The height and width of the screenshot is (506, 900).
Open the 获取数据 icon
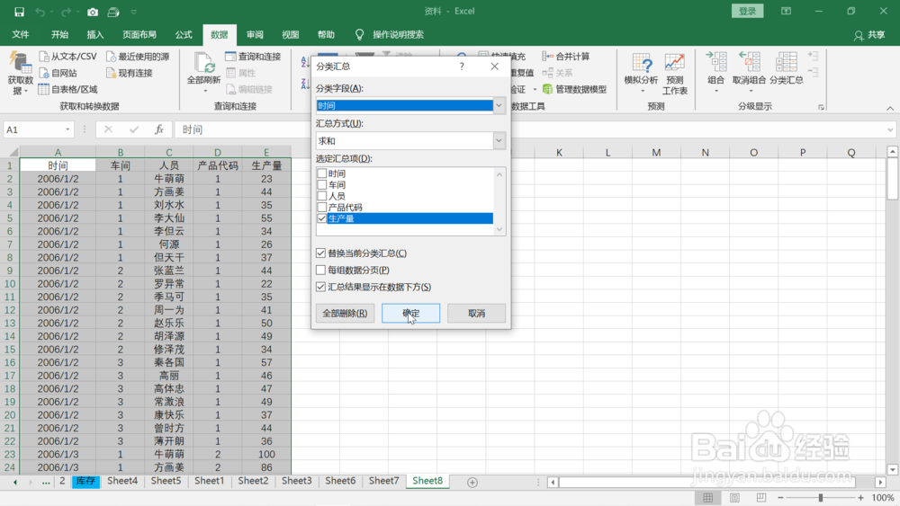[x=20, y=74]
